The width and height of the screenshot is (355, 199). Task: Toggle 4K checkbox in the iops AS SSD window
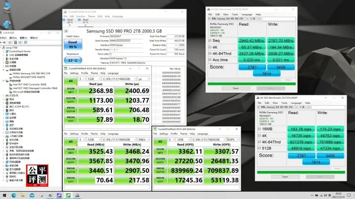pyautogui.click(x=259, y=136)
